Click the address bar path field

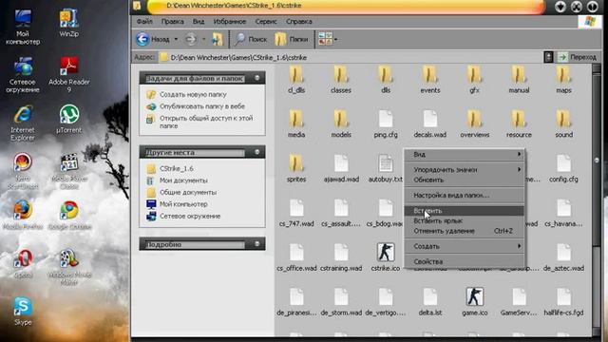tap(351, 57)
